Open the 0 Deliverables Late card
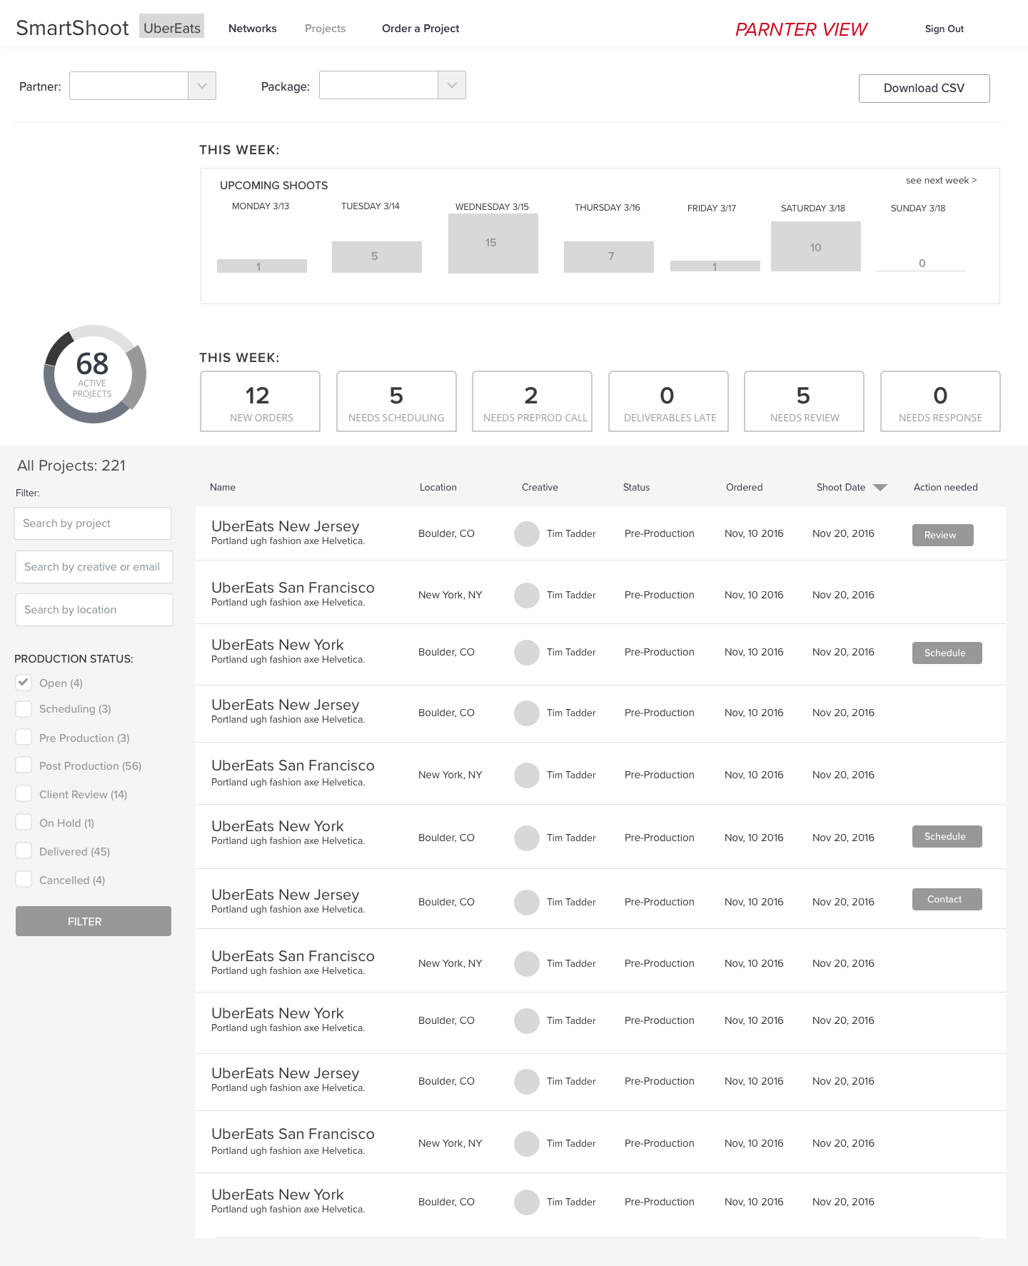Image resolution: width=1028 pixels, height=1266 pixels. pos(668,401)
